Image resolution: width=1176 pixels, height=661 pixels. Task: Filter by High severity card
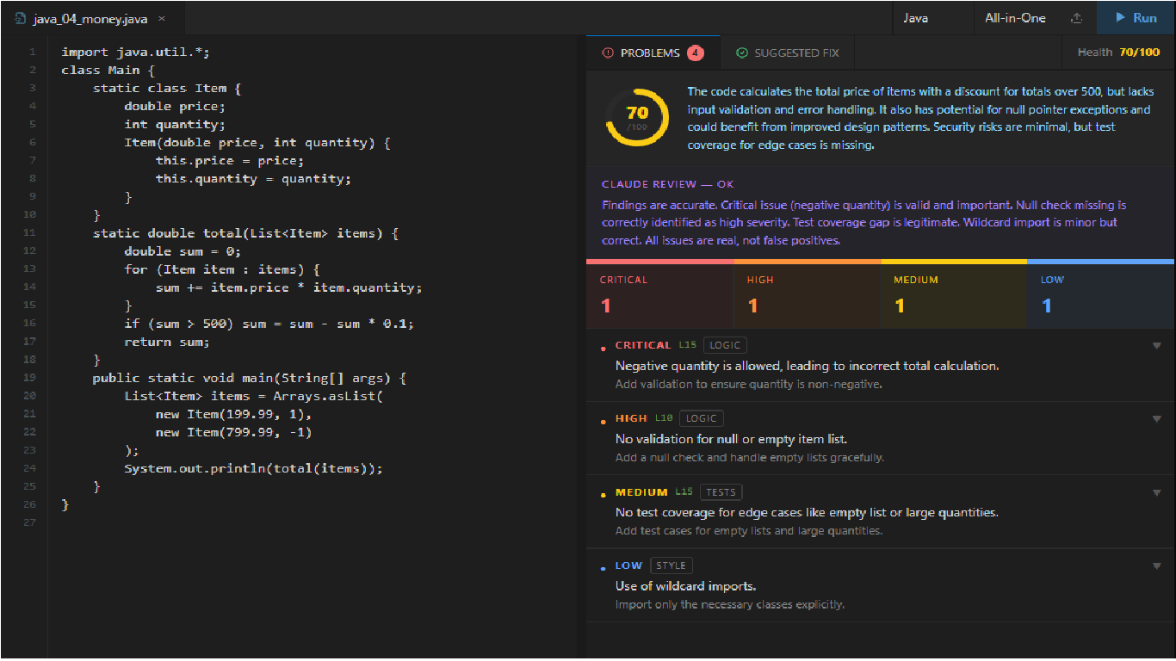point(807,295)
